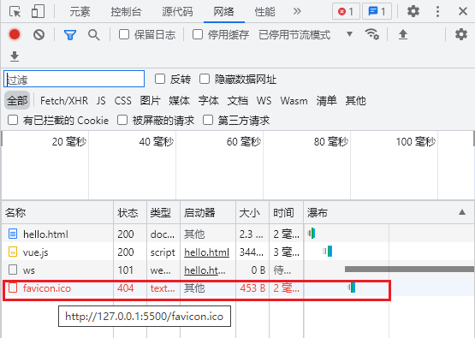The image size is (475, 338).
Task: Sort by the 启动器 column header
Action: coord(208,212)
